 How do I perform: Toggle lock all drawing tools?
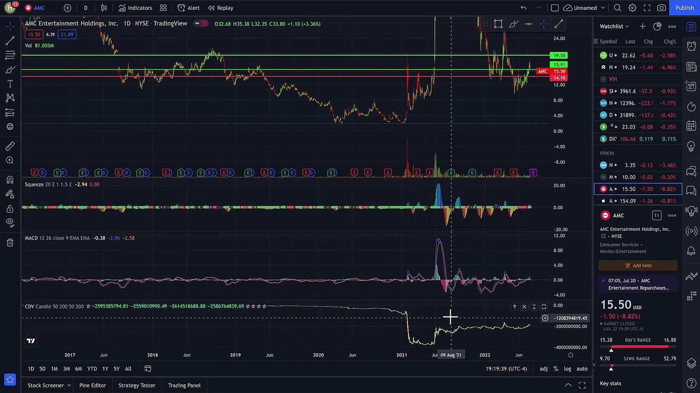[x=10, y=209]
